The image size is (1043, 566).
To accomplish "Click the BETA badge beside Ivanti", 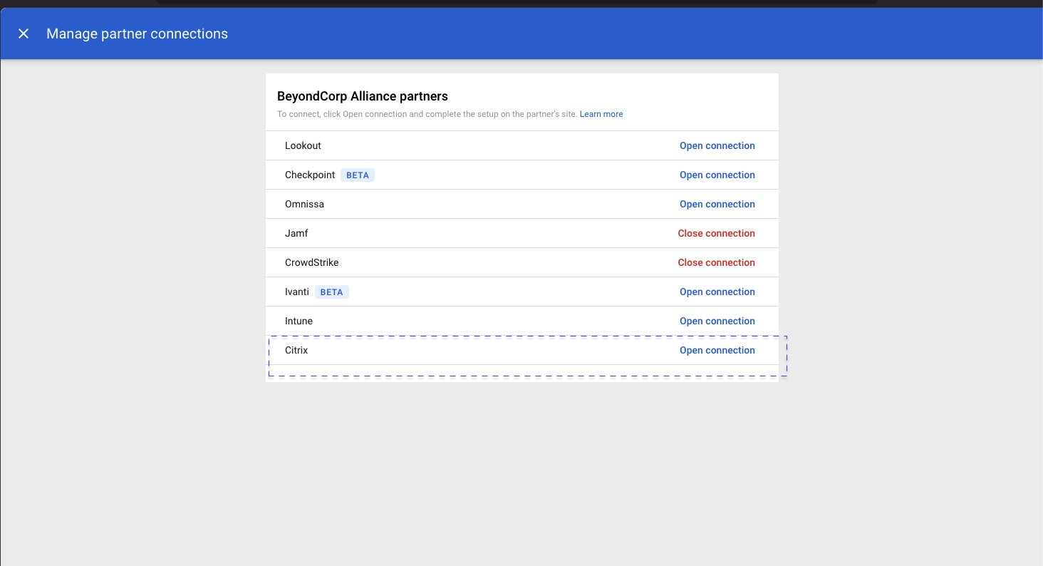I will pyautogui.click(x=332, y=292).
